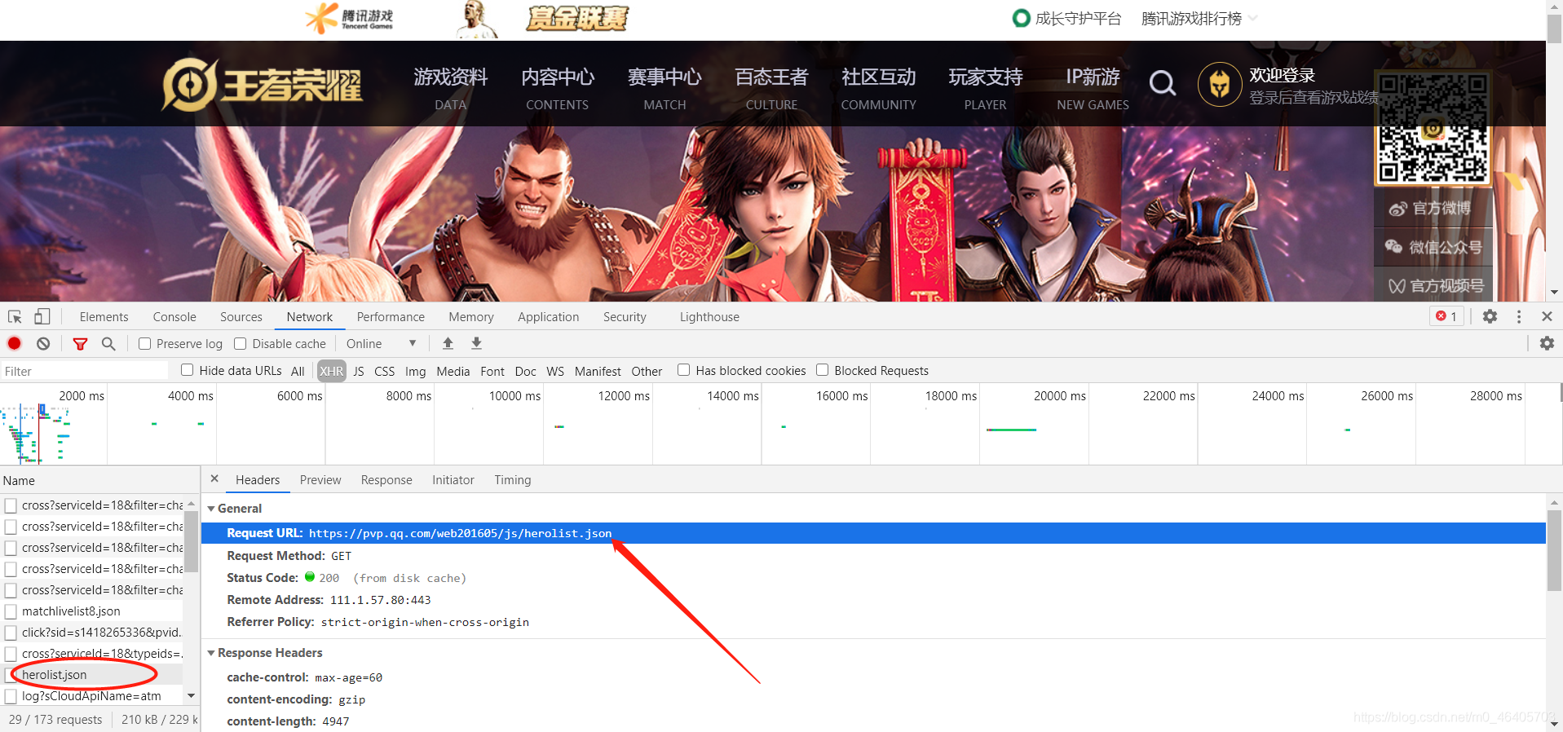The image size is (1563, 732).
Task: Click the QR code image
Action: pyautogui.click(x=1433, y=129)
